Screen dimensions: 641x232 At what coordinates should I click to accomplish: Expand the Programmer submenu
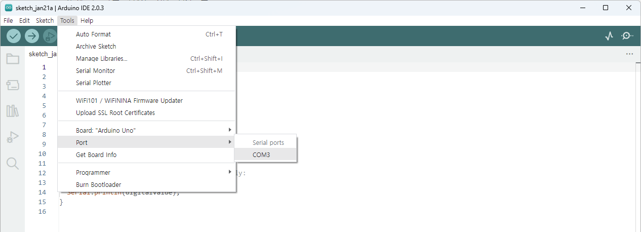tap(147, 173)
